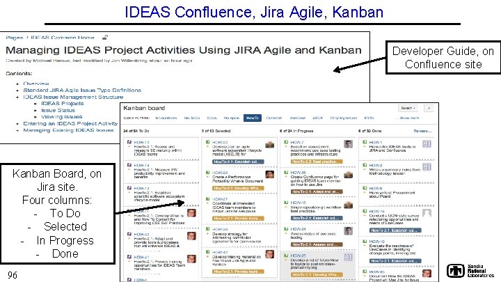The height and width of the screenshot is (282, 501).
Task: Click the initials avatar on the highlighted HOW-25 card
Action: 349,257
